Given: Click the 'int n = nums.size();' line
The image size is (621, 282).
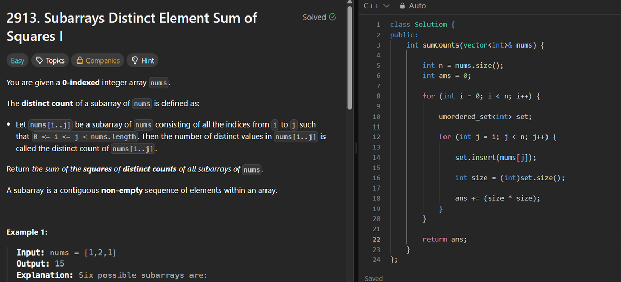Looking at the screenshot, I should 463,65.
